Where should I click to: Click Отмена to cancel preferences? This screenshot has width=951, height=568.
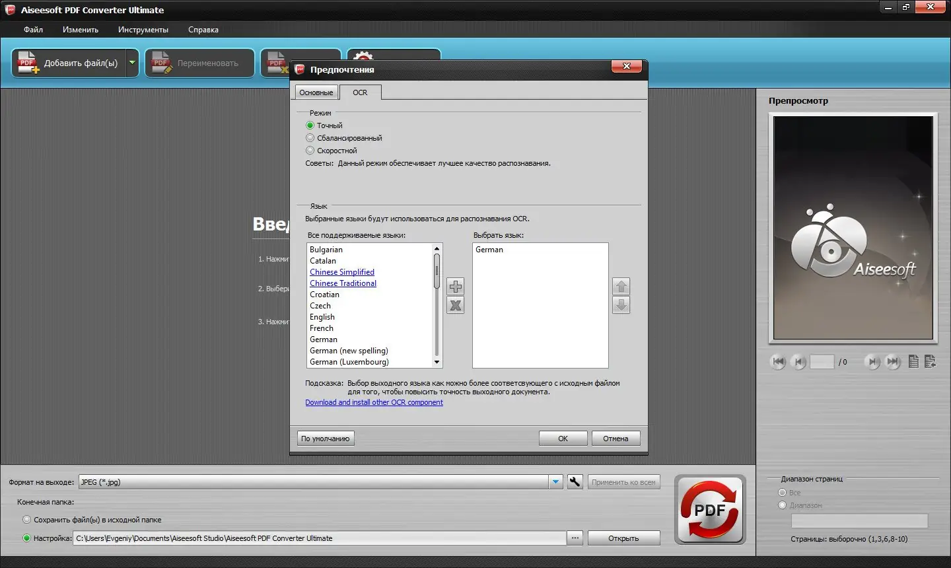tap(616, 439)
